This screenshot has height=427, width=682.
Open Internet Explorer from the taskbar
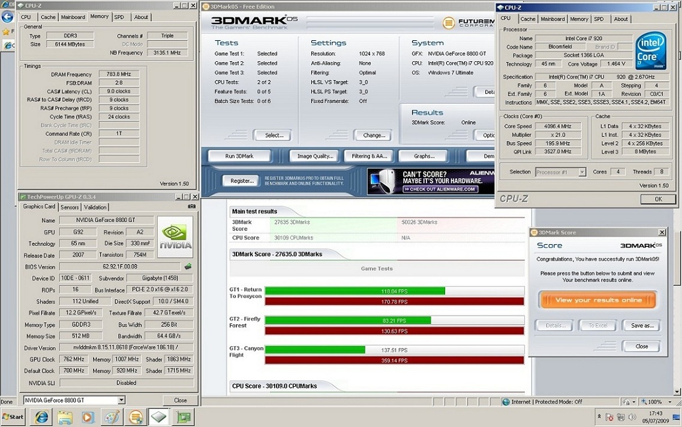pos(42,417)
